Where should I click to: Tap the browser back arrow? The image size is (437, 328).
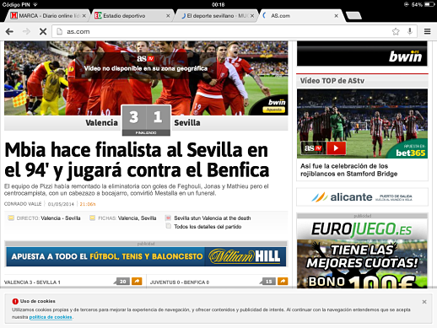9,31
